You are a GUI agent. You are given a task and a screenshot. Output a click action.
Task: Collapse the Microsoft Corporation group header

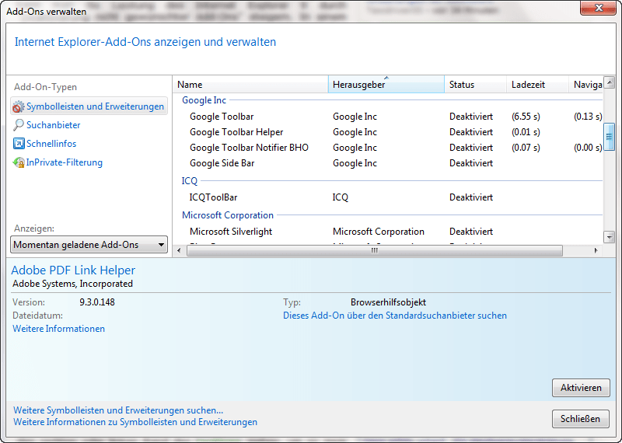pyautogui.click(x=227, y=215)
